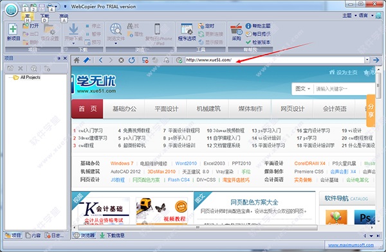Open 帮助主题 help topics
386x252 pixels.
pos(258,26)
